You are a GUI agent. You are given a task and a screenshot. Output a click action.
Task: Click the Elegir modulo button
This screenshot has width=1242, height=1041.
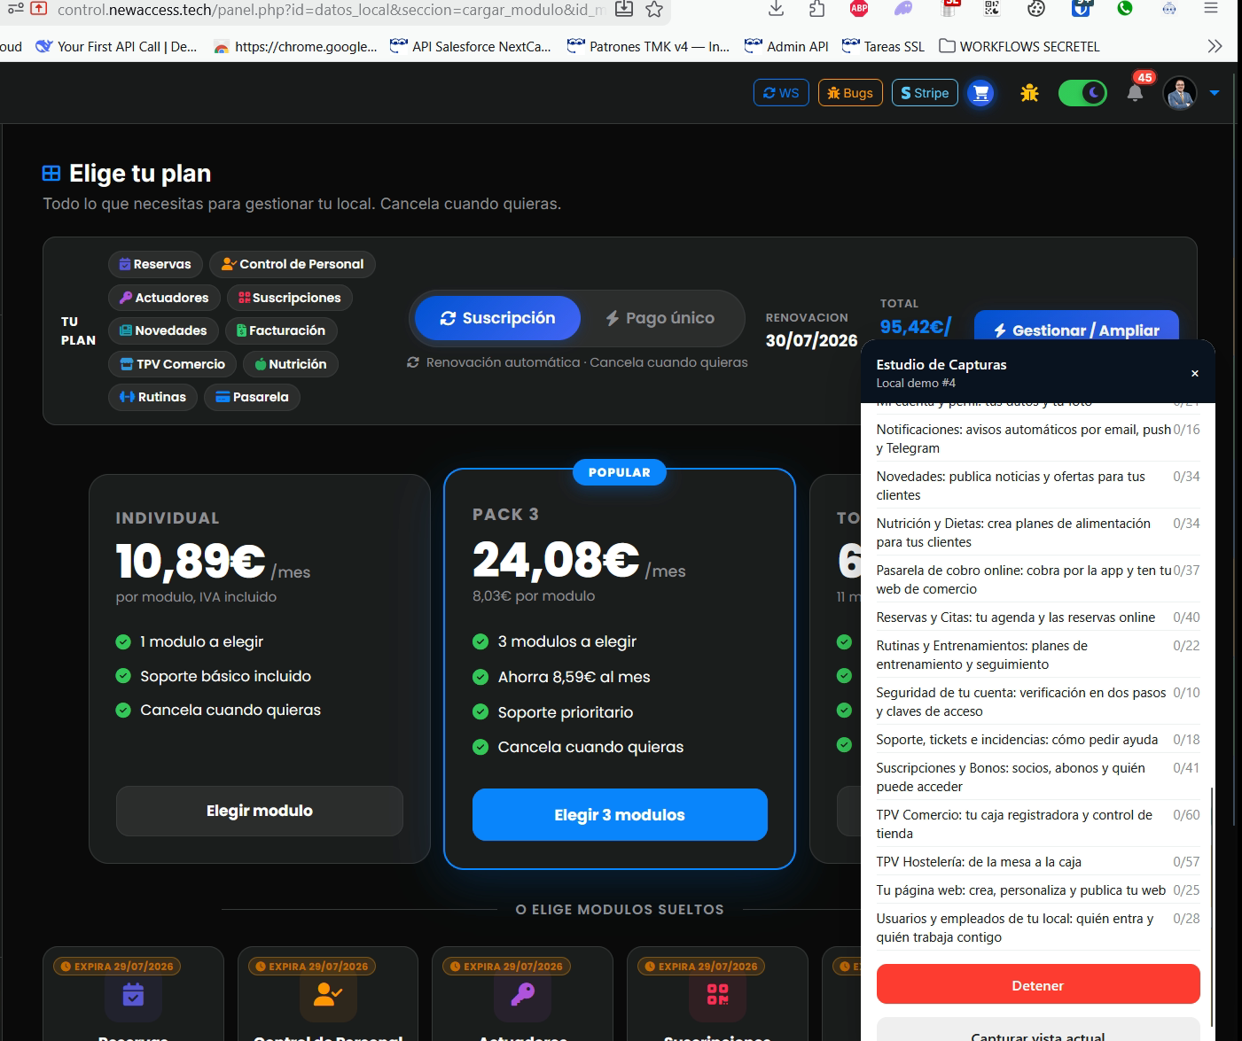tap(260, 811)
